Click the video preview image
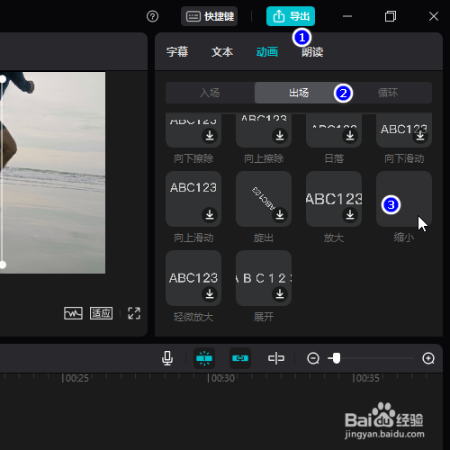Image resolution: width=450 pixels, height=450 pixels. pos(52,173)
